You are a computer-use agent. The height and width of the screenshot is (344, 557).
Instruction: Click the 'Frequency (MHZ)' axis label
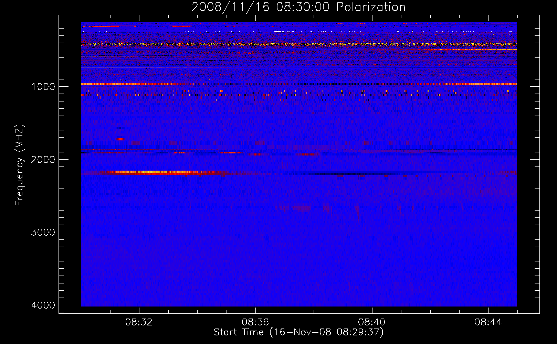20,165
